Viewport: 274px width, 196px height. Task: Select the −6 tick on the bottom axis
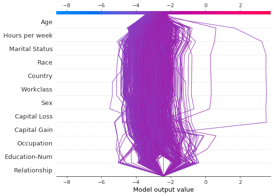(101, 182)
